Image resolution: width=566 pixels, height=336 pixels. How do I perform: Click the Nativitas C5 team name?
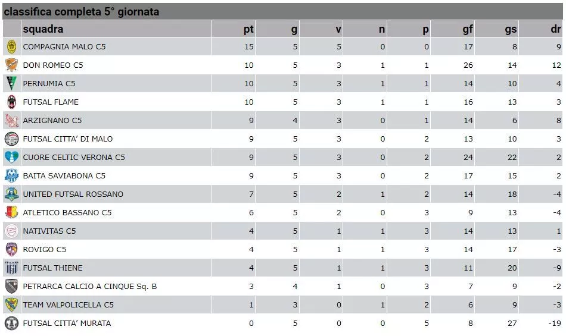pos(49,231)
